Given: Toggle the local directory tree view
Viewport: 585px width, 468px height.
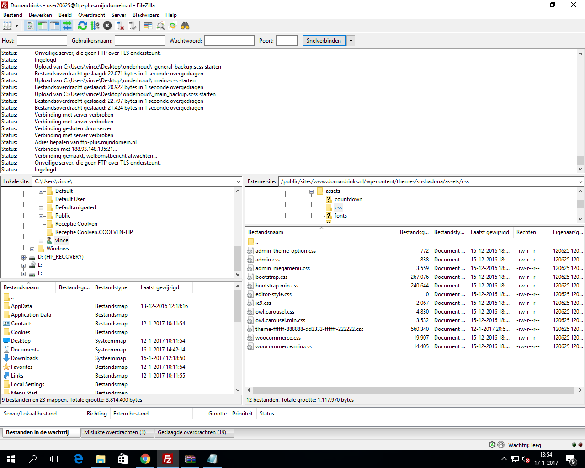Looking at the screenshot, I should click(x=43, y=26).
